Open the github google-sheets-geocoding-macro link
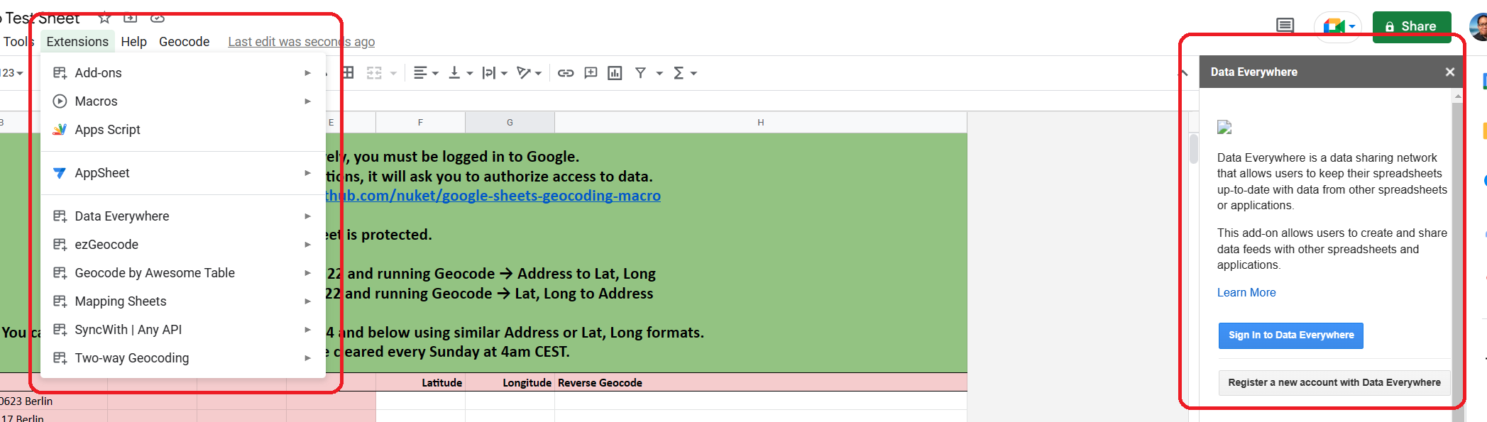The height and width of the screenshot is (422, 1487). pyautogui.click(x=493, y=196)
